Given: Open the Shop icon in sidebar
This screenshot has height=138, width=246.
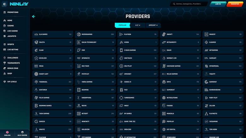Looking at the screenshot, I should 4,73.
